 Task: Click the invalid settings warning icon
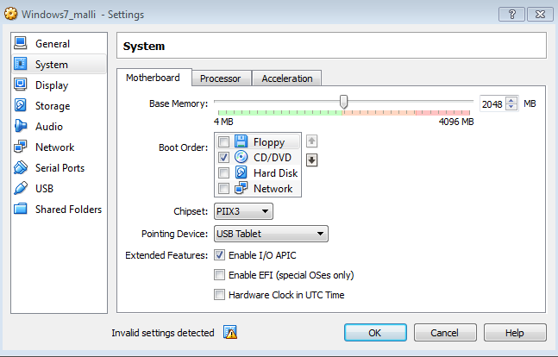tap(230, 333)
